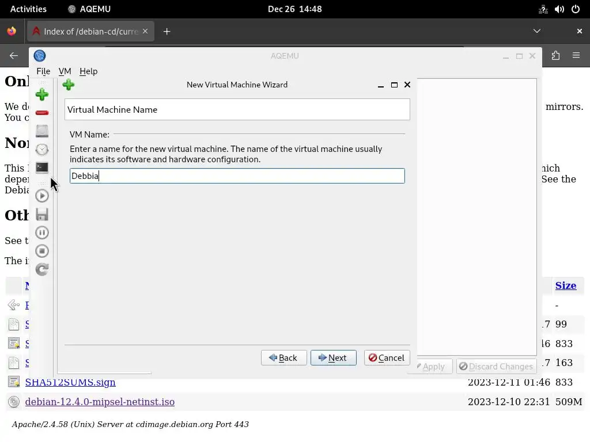Click the network status icon in top bar
590x442 pixels.
tap(543, 9)
